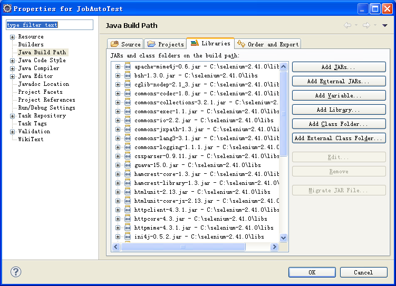Expand the Task Repository node
396x286 pixels.
coord(12,116)
